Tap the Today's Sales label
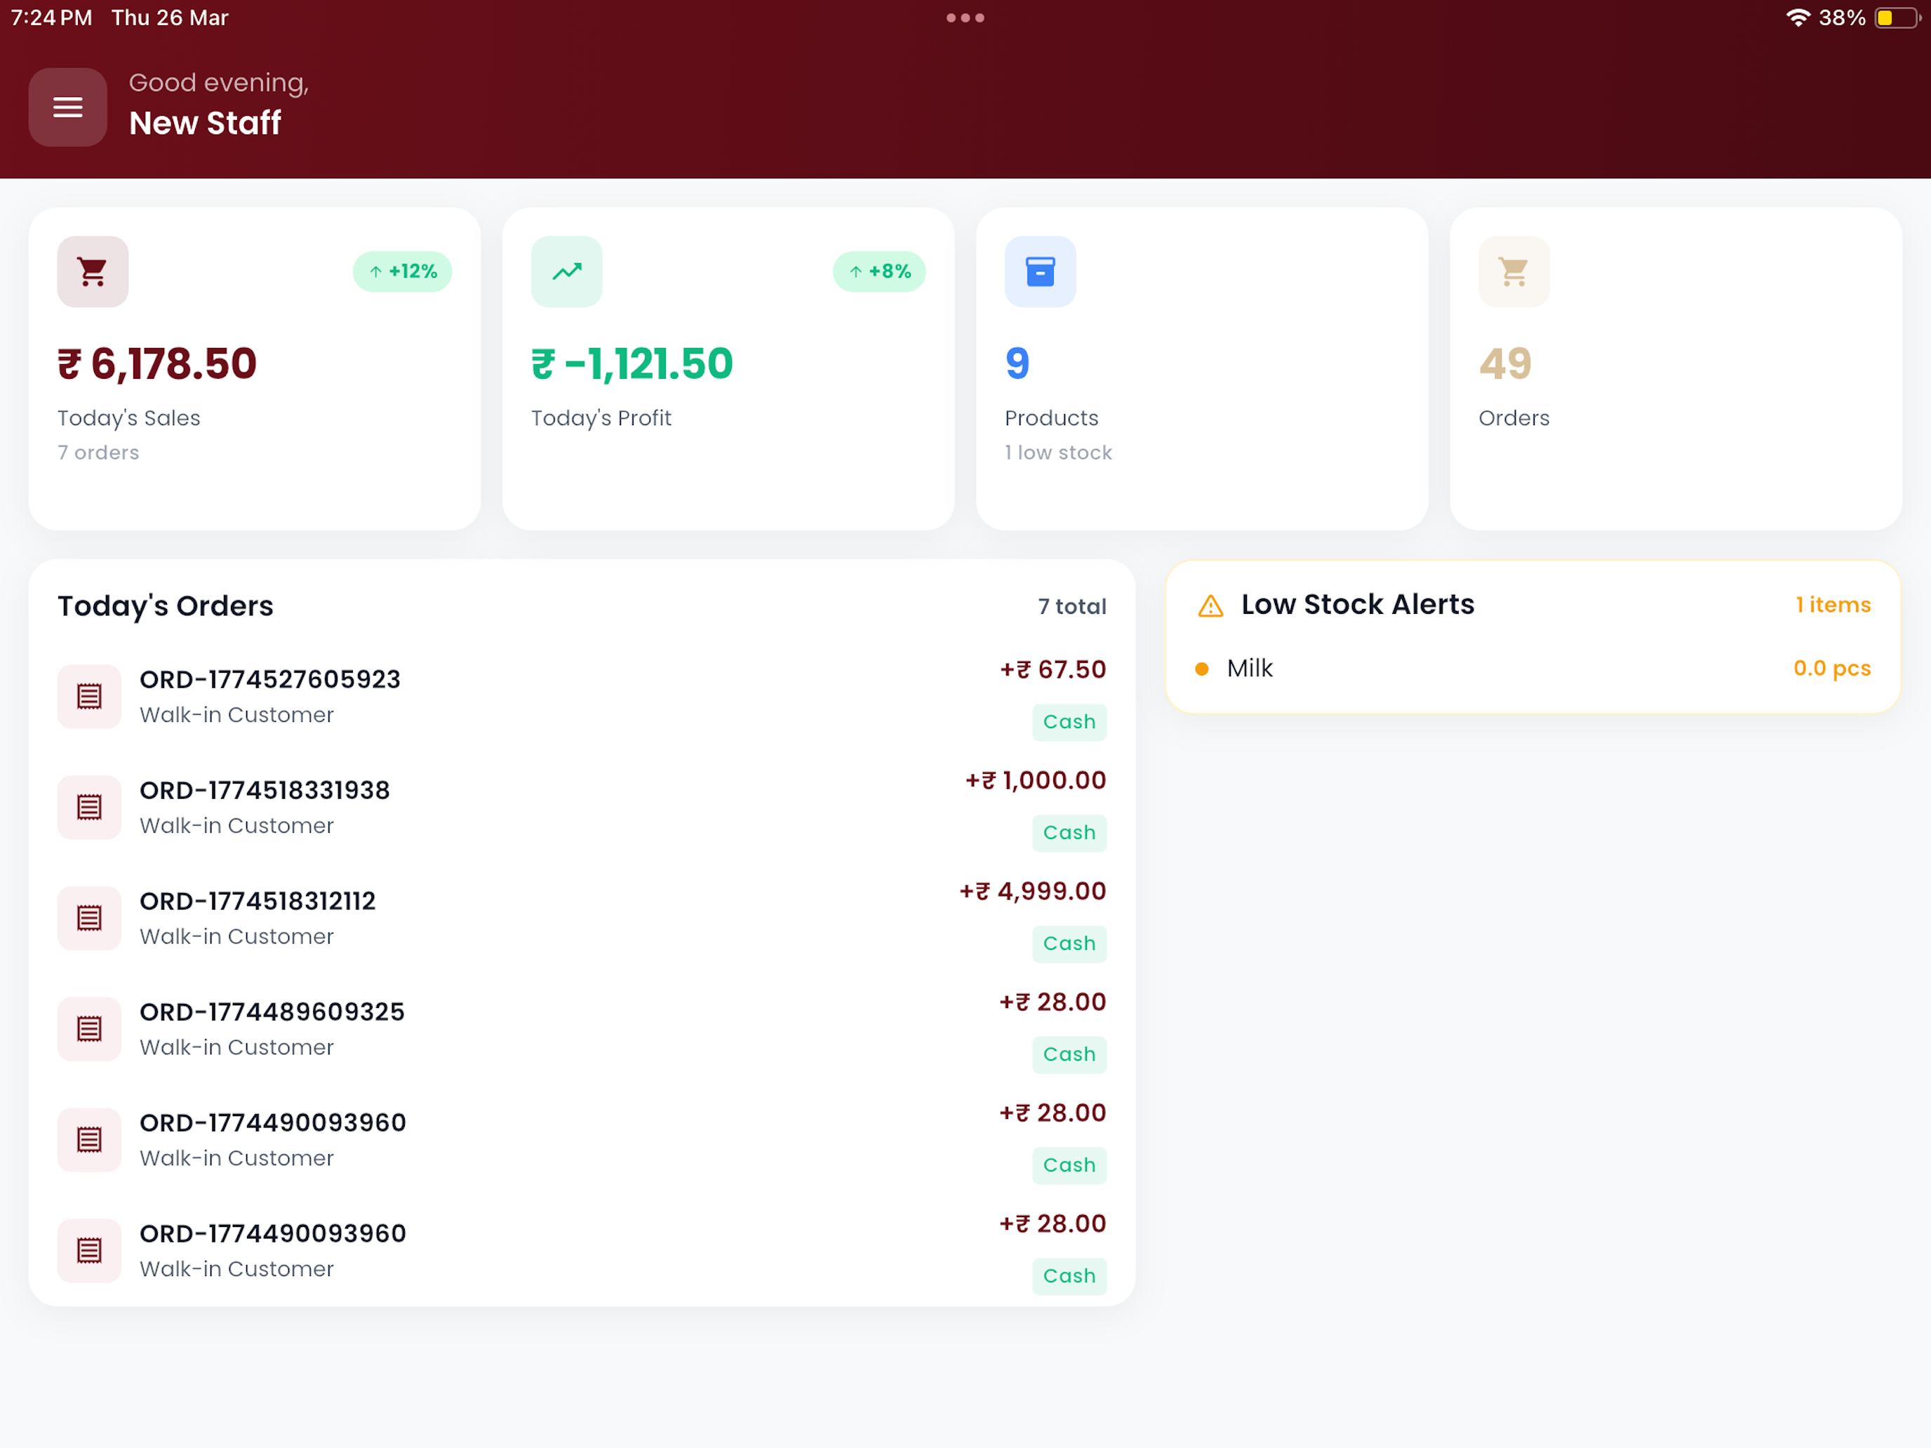1931x1448 pixels. (129, 419)
